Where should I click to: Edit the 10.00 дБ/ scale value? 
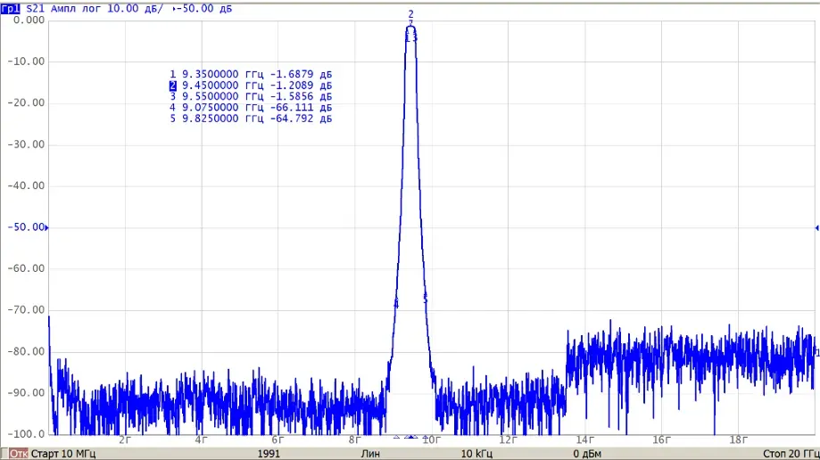click(135, 9)
